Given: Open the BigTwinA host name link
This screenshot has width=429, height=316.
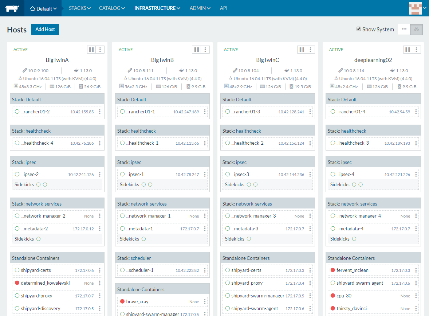Looking at the screenshot, I should click(x=57, y=60).
